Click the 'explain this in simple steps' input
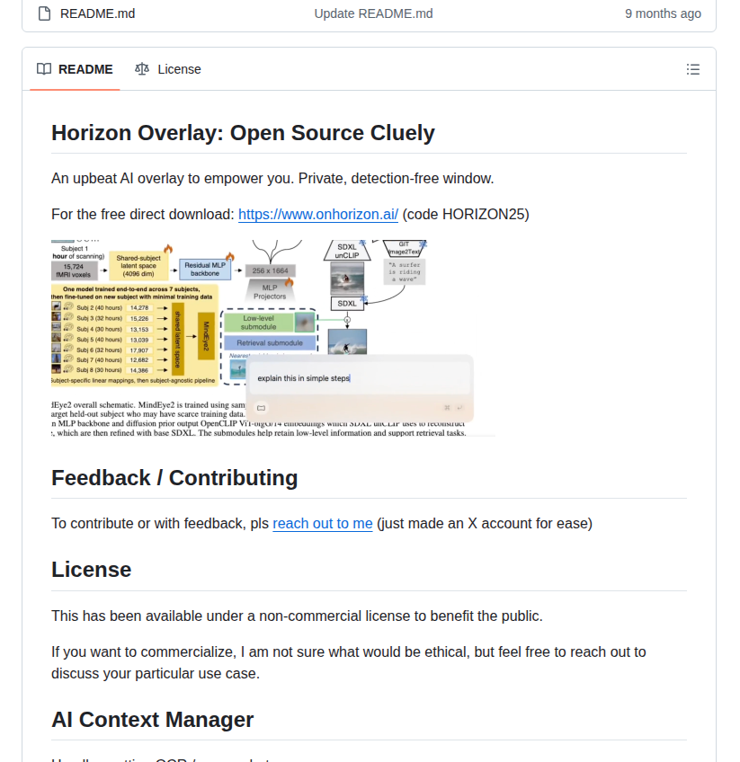The image size is (740, 762). coord(359,378)
